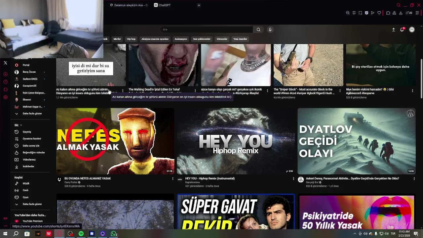Open İndirilenler in sidebar

[30, 167]
